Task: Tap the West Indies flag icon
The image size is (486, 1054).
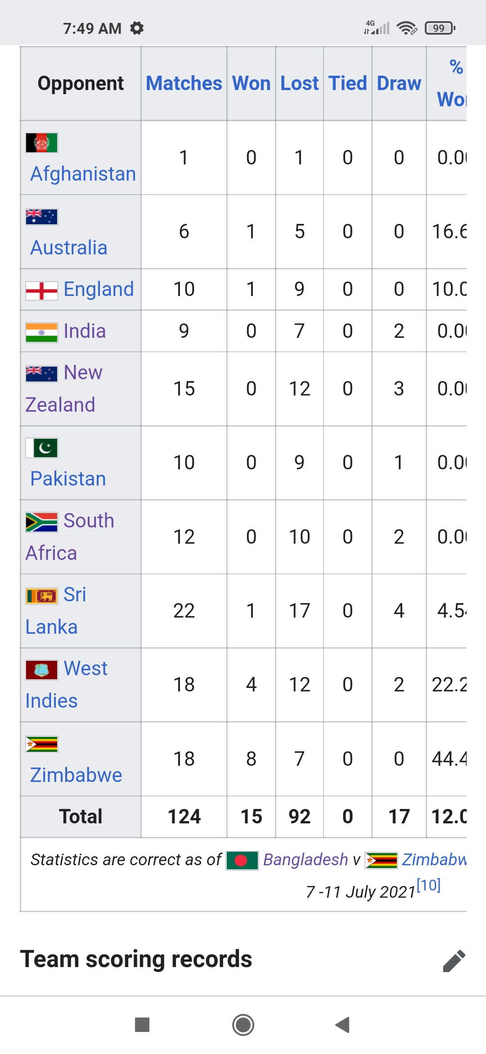Action: (x=41, y=670)
